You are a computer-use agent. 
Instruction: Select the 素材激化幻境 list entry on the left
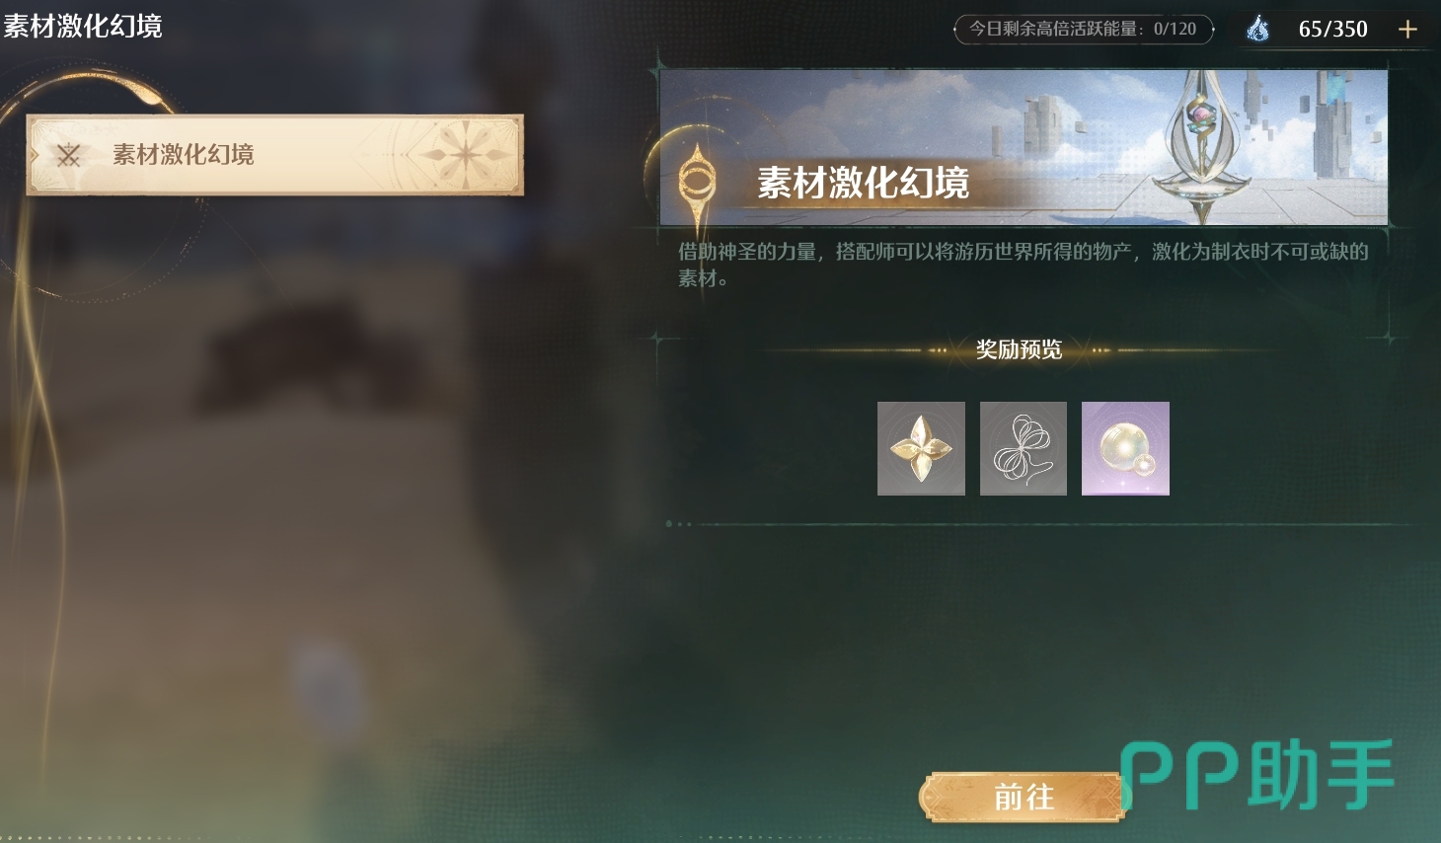(274, 155)
